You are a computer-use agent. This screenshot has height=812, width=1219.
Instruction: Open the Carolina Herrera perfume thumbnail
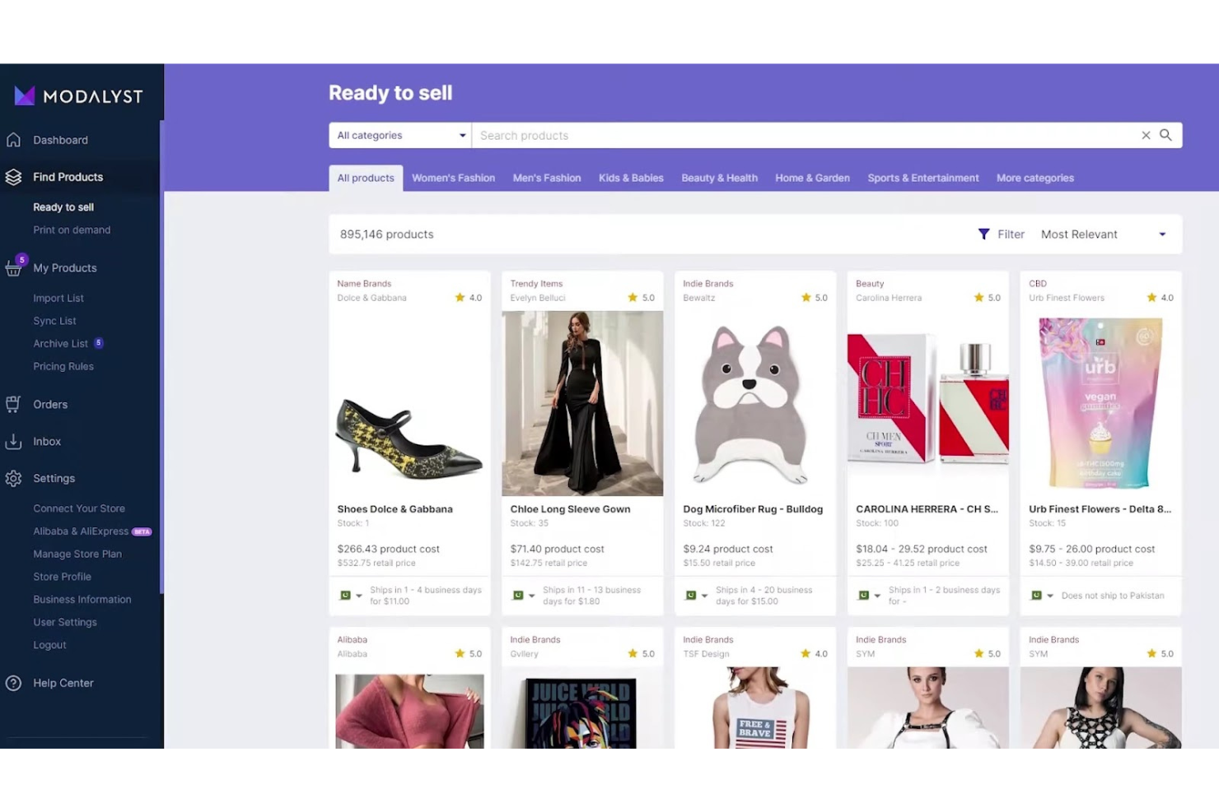click(928, 403)
